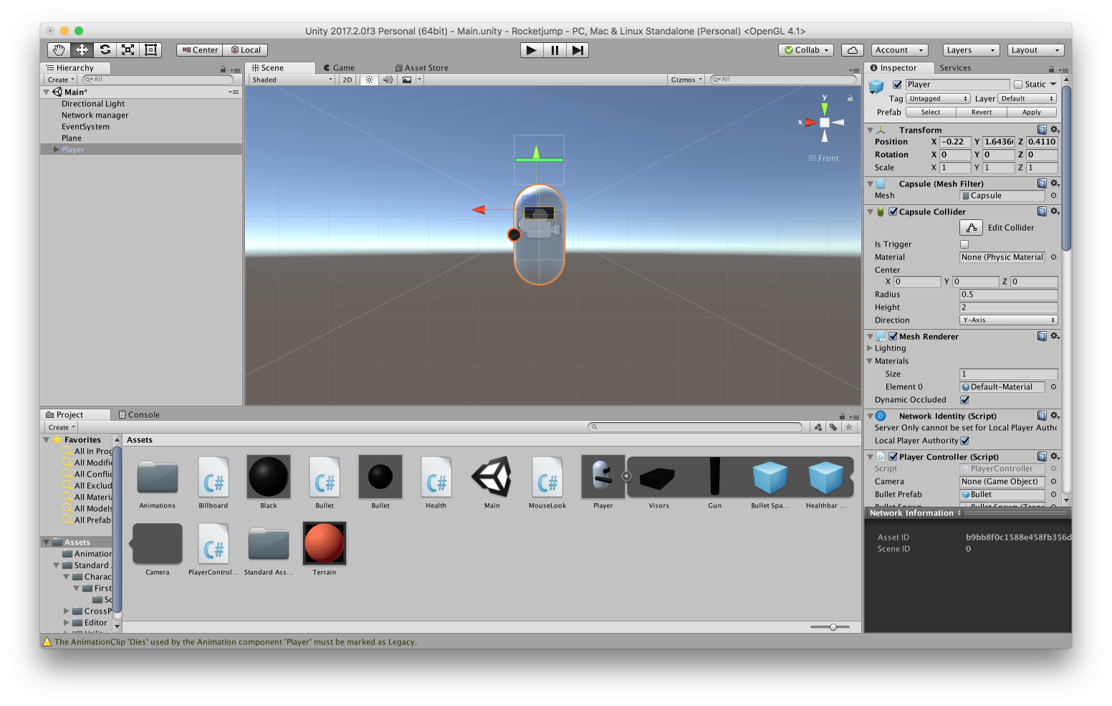This screenshot has width=1112, height=706.
Task: Click search by label icon in Project
Action: 833,427
